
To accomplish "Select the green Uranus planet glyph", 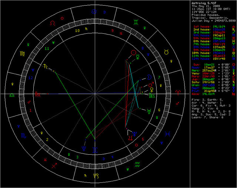I will (148, 111).
